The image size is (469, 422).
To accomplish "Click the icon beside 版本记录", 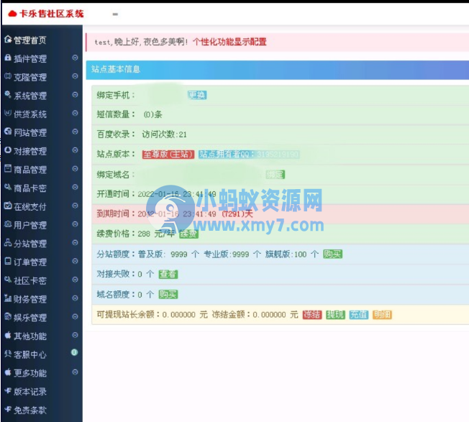I will tap(8, 390).
